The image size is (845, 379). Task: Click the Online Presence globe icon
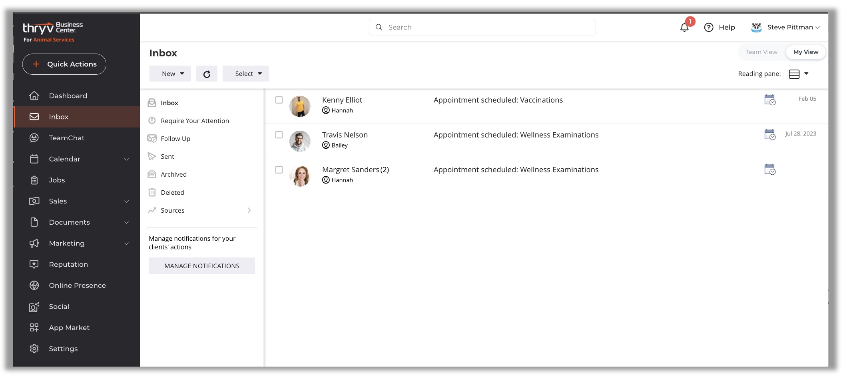[34, 285]
